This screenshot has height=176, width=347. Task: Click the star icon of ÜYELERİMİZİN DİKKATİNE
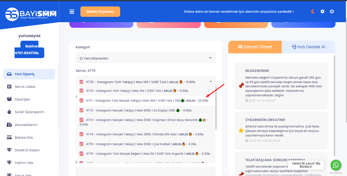tap(241, 130)
